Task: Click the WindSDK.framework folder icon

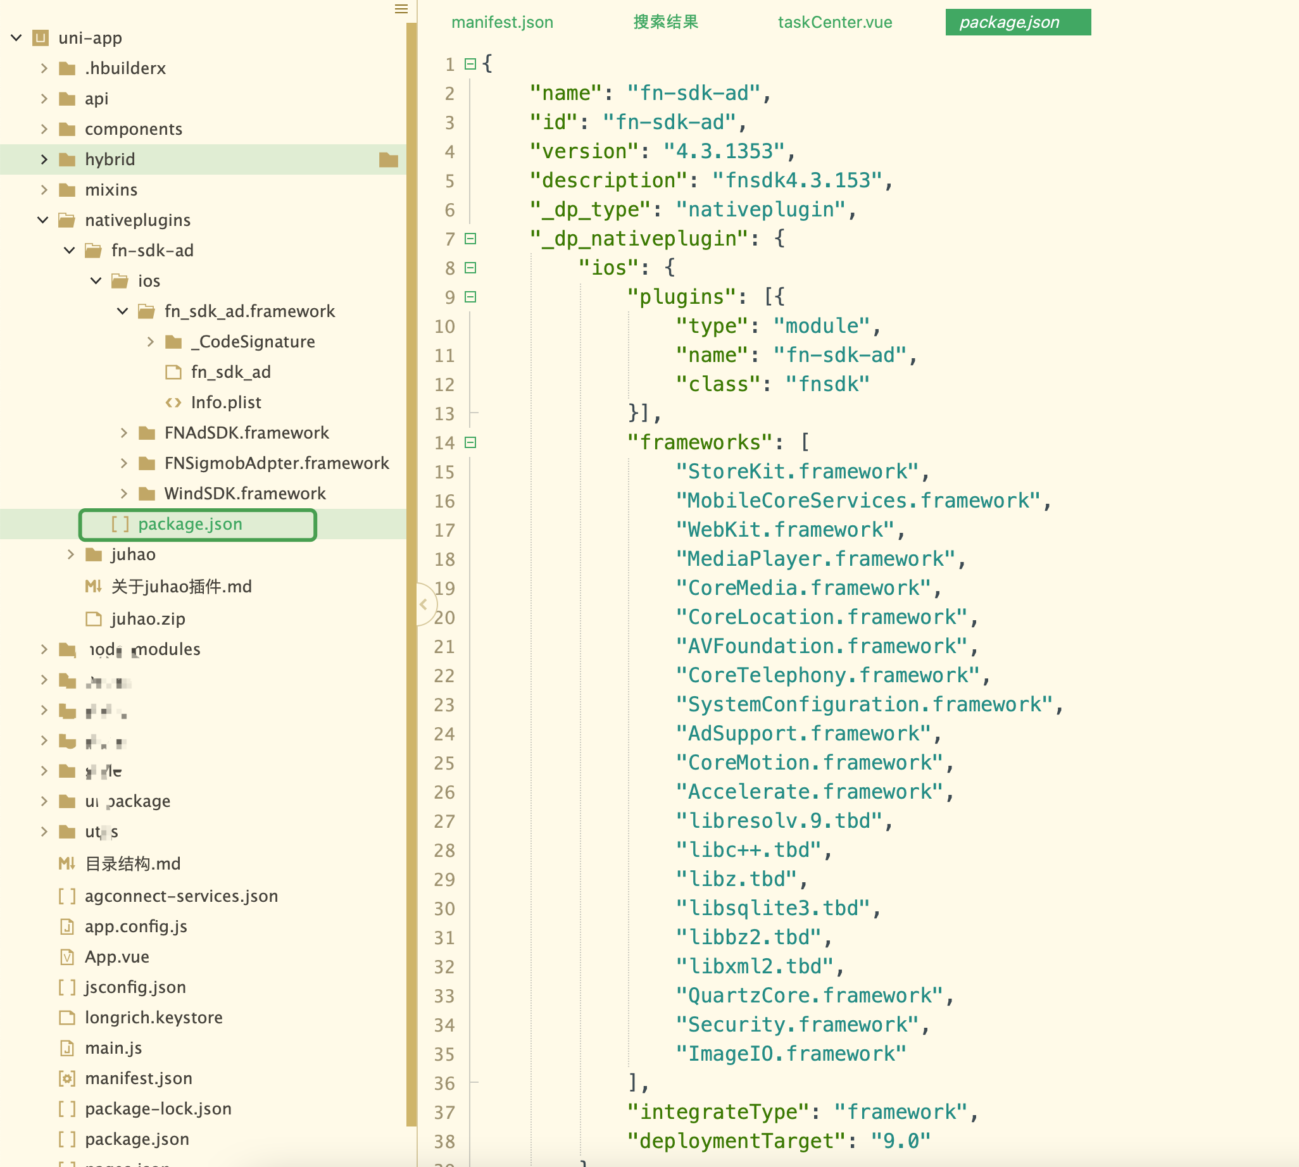Action: tap(147, 494)
